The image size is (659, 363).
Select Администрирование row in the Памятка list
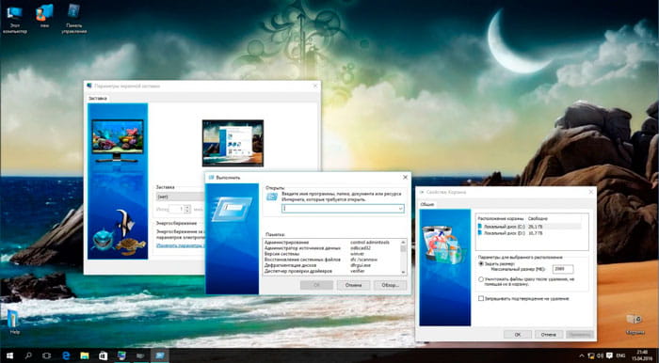point(331,242)
